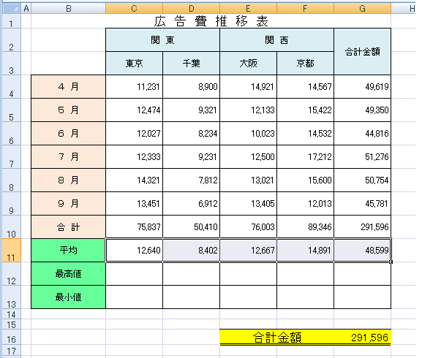
Task: Click the total cell 89,346
Action: tap(305, 226)
